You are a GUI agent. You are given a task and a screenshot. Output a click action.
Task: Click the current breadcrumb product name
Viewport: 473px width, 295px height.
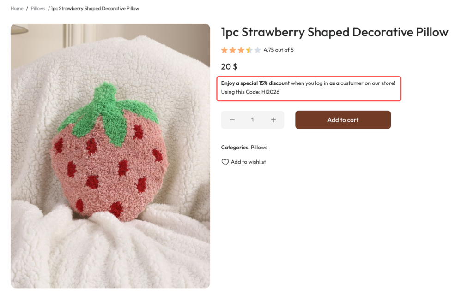point(95,8)
